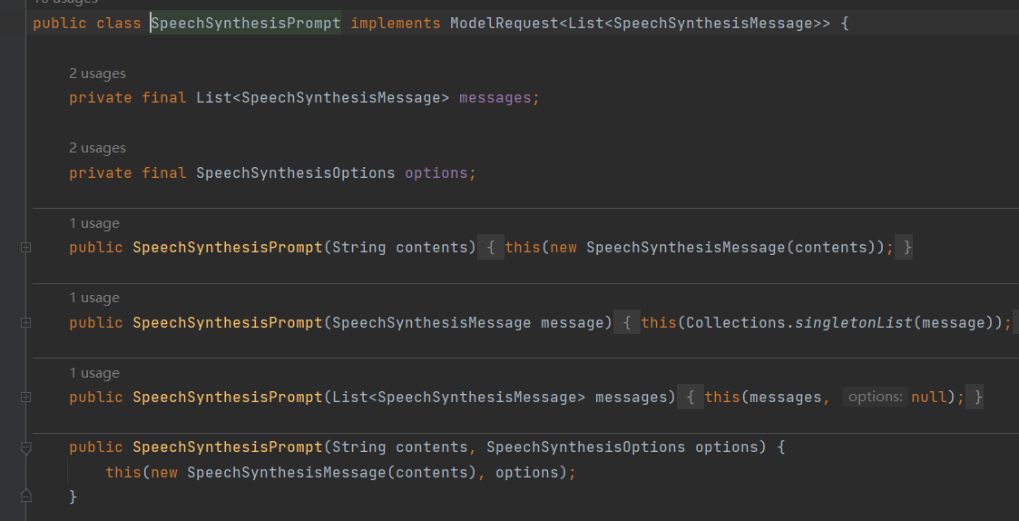Click 'ModelRequest' in the class declaration
The height and width of the screenshot is (521, 1019).
pyautogui.click(x=505, y=24)
